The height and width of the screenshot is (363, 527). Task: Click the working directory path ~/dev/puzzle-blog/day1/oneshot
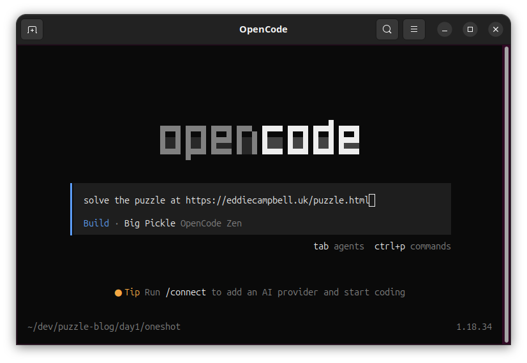104,327
